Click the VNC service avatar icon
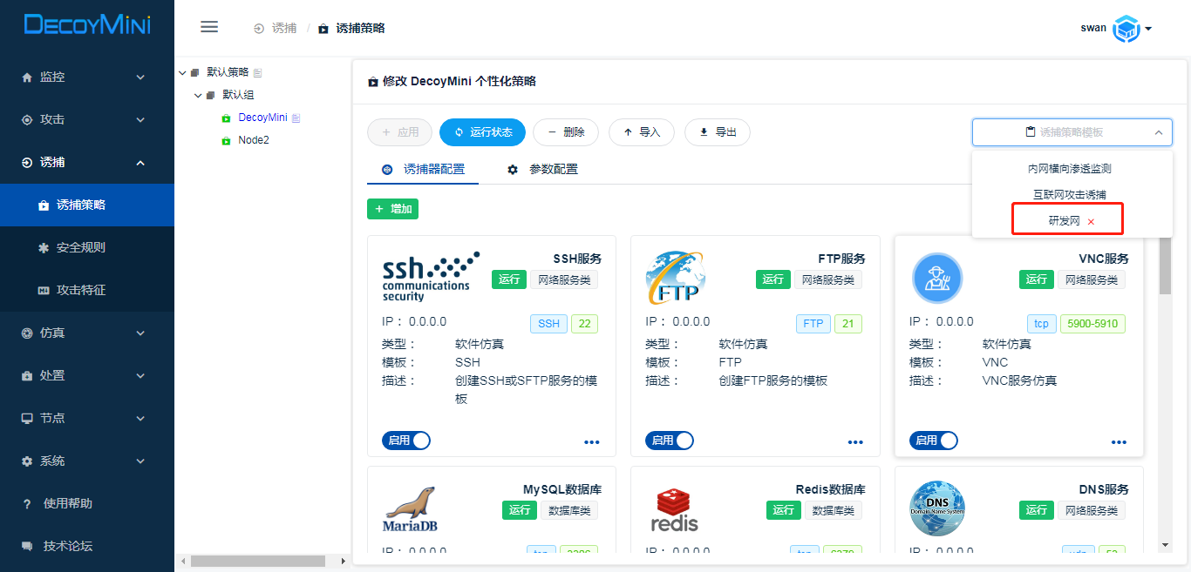Screen dimensions: 1191x572 [x=936, y=279]
